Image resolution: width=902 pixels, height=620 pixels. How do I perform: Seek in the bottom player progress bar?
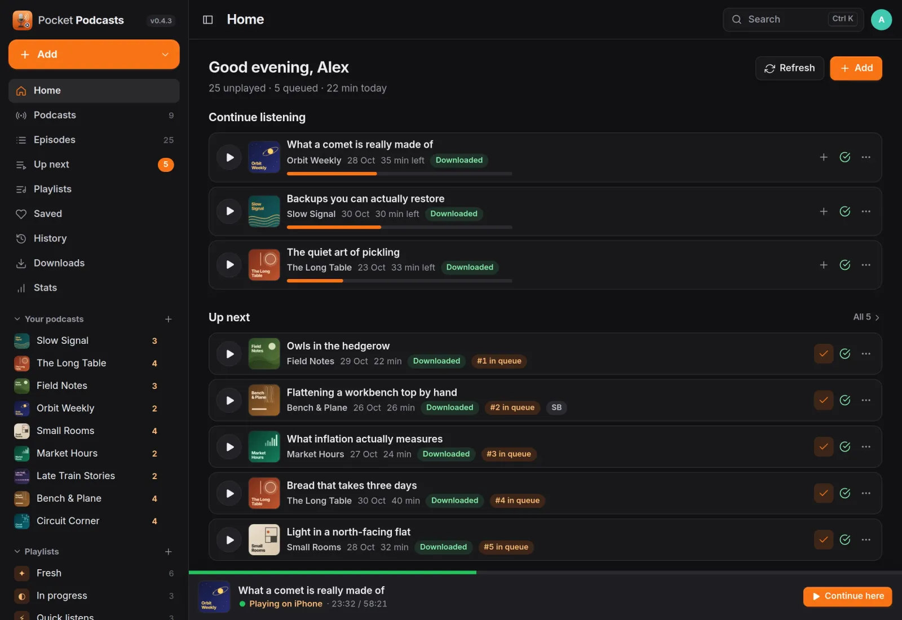tap(545, 573)
